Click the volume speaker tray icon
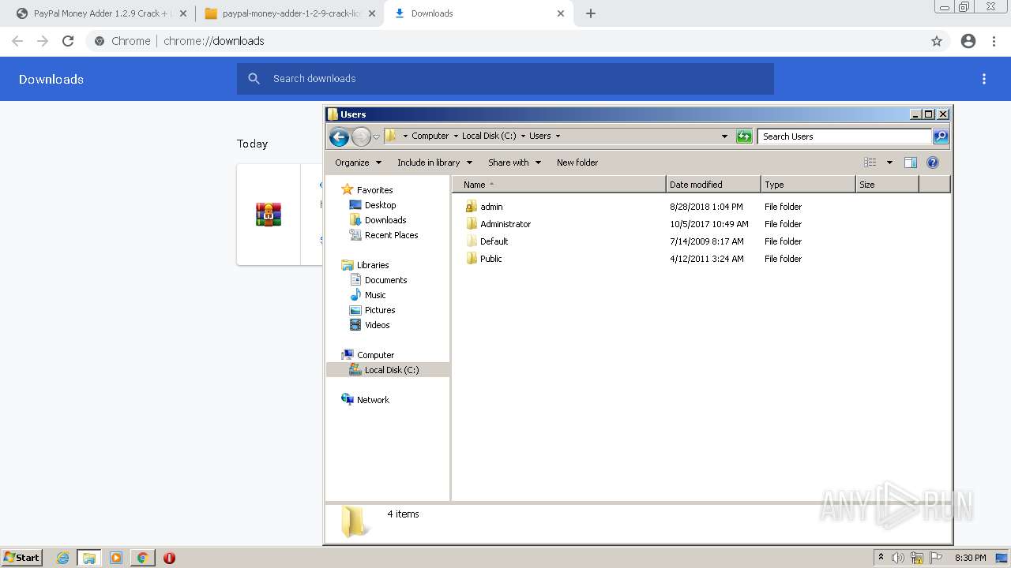 coord(897,558)
